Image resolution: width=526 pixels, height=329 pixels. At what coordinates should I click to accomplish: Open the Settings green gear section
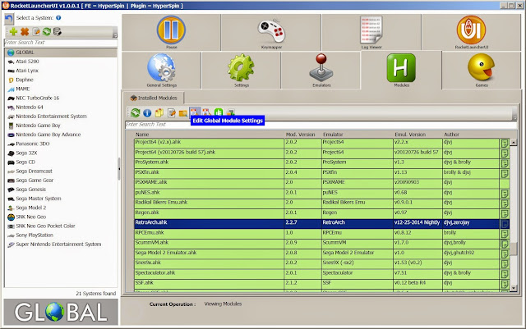(241, 71)
